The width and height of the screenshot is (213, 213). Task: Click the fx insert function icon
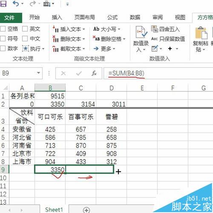[94, 73]
